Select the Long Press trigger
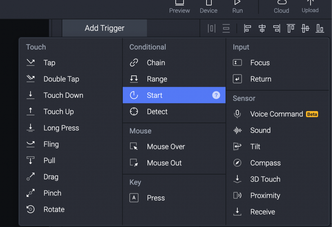 pos(61,128)
